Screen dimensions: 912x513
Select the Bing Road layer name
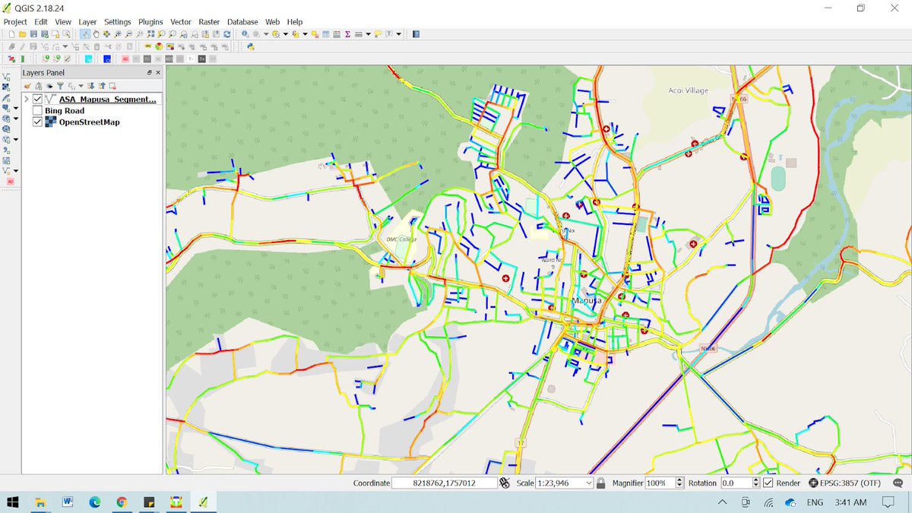tap(65, 110)
